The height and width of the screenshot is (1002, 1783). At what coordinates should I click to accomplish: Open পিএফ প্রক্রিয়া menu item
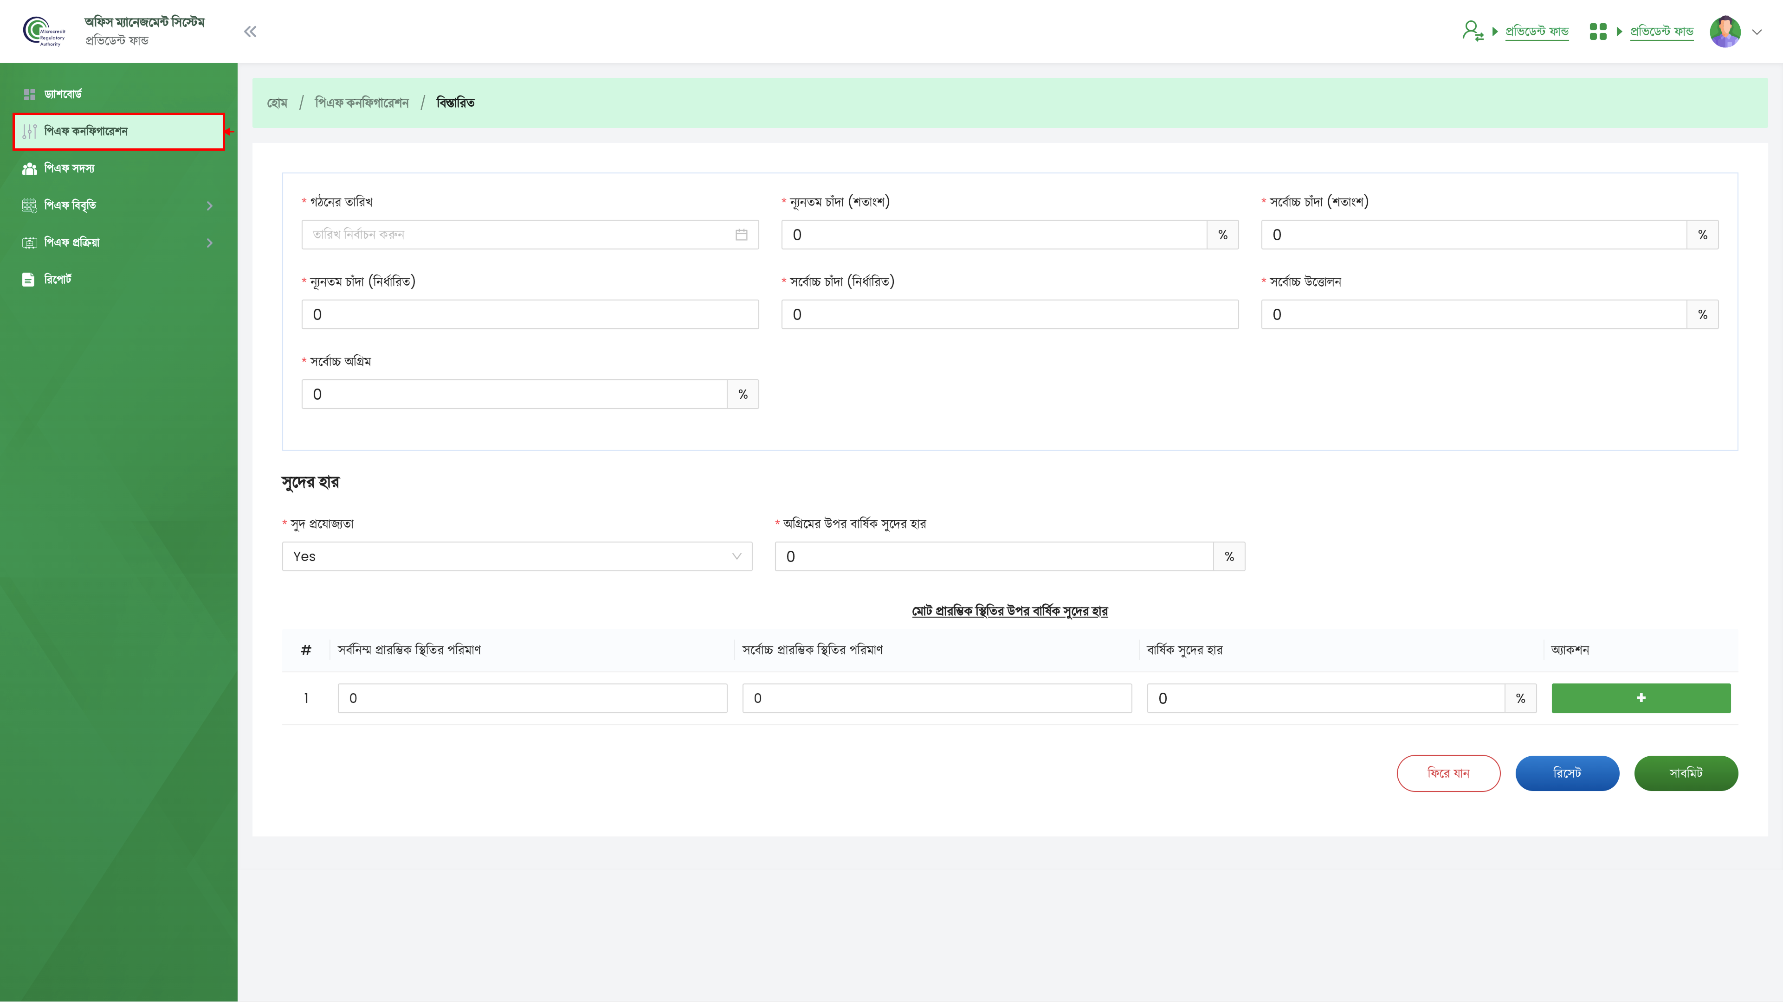(x=119, y=243)
